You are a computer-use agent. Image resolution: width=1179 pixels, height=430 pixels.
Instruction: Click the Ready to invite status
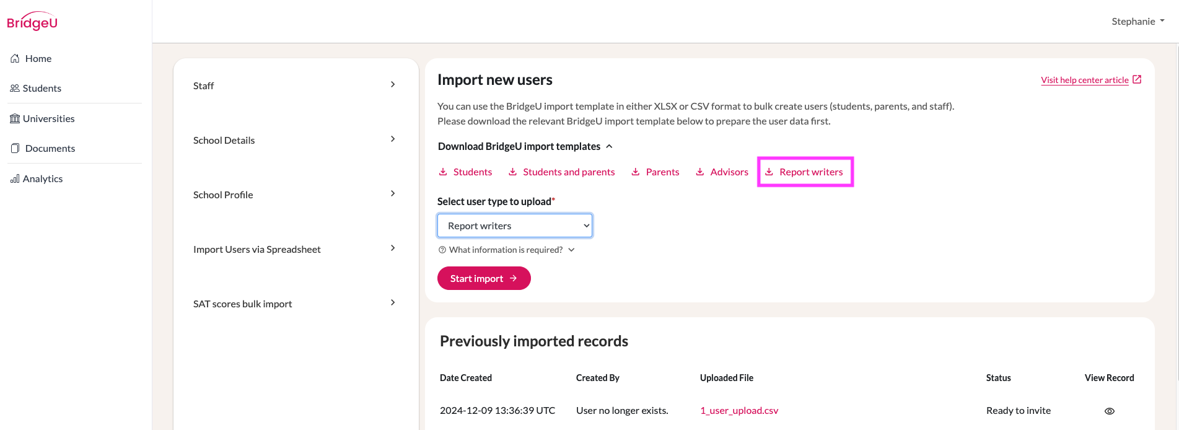[1019, 410]
